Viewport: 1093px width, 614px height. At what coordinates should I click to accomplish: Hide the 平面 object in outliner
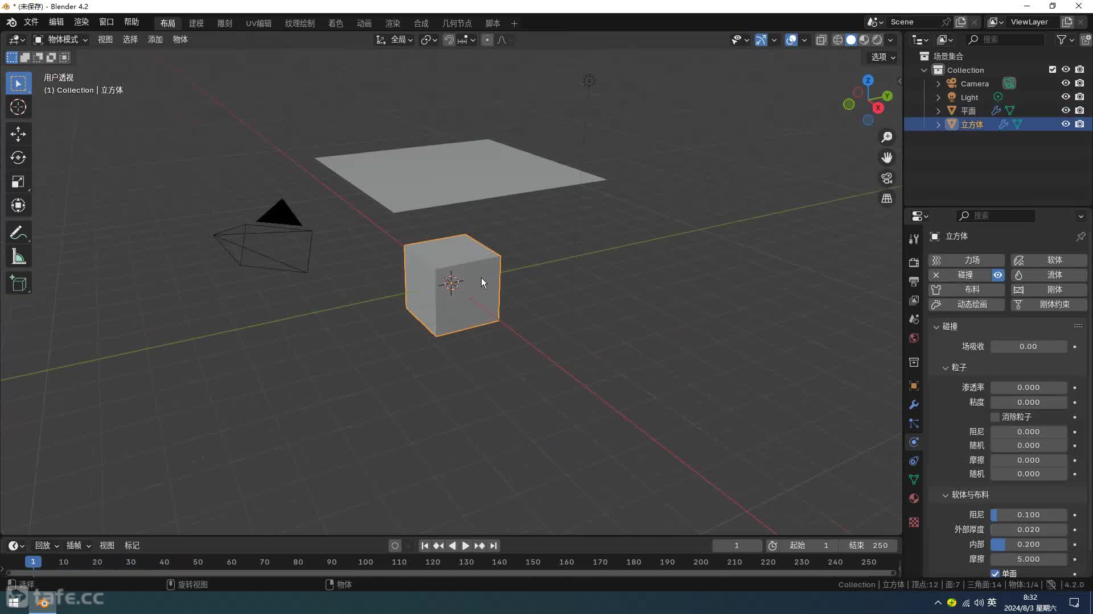[1066, 110]
